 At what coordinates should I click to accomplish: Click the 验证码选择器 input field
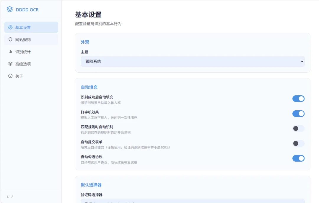[193, 201]
